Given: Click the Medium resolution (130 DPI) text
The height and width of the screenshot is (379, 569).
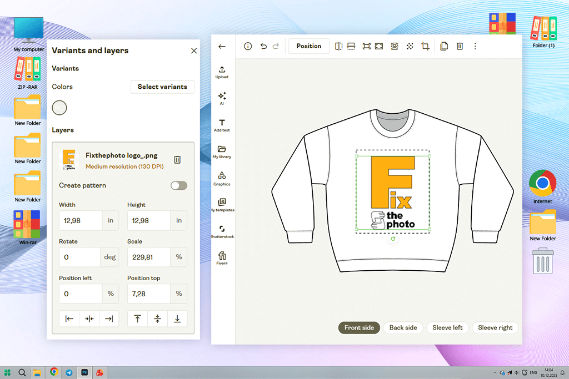Looking at the screenshot, I should [124, 166].
